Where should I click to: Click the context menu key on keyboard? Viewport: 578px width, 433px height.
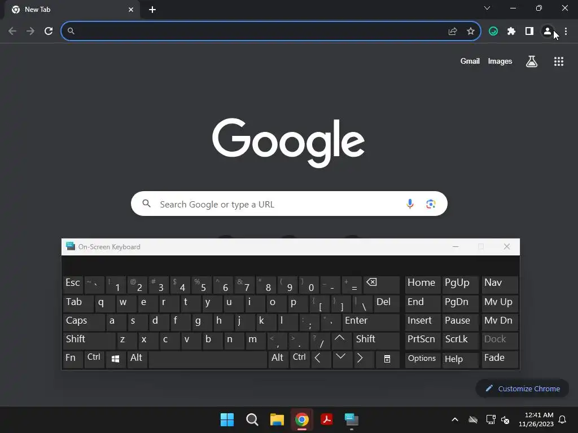coord(387,359)
